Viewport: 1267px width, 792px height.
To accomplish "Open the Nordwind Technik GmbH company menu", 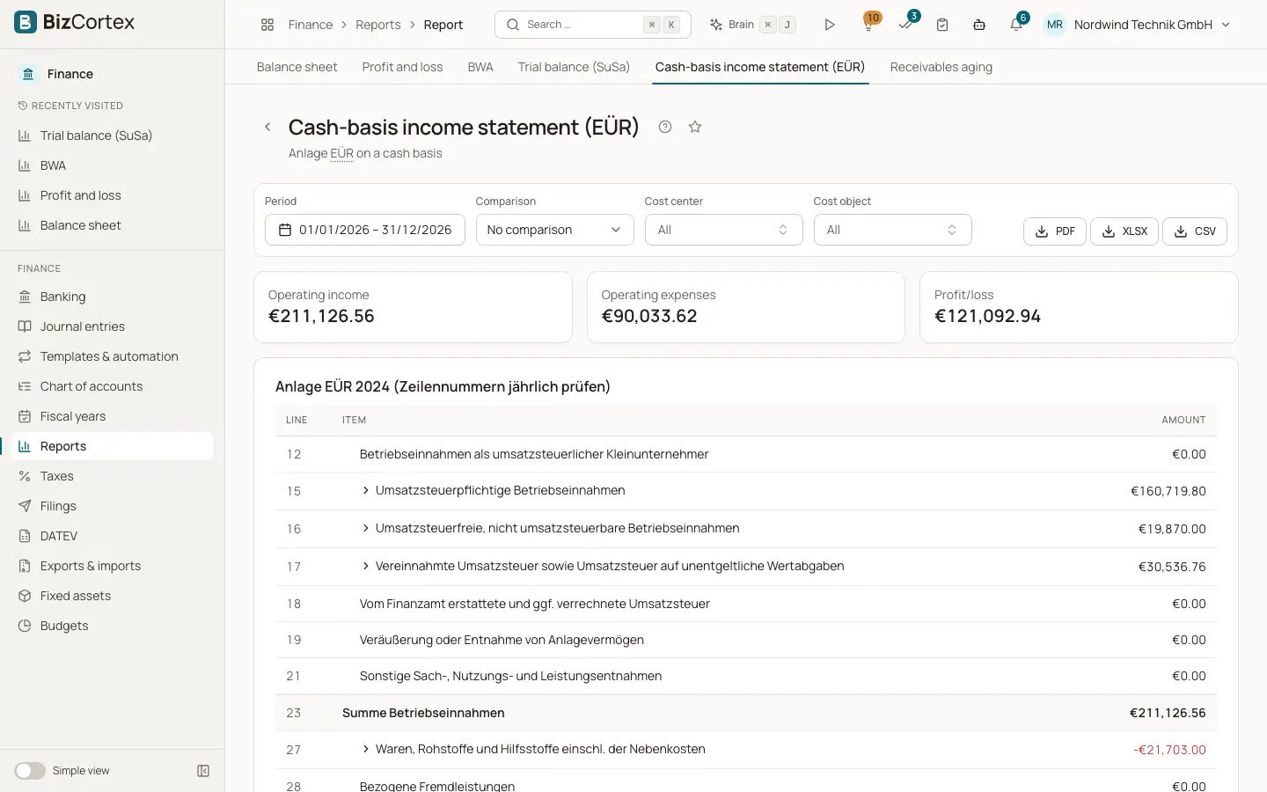I will 1138,25.
